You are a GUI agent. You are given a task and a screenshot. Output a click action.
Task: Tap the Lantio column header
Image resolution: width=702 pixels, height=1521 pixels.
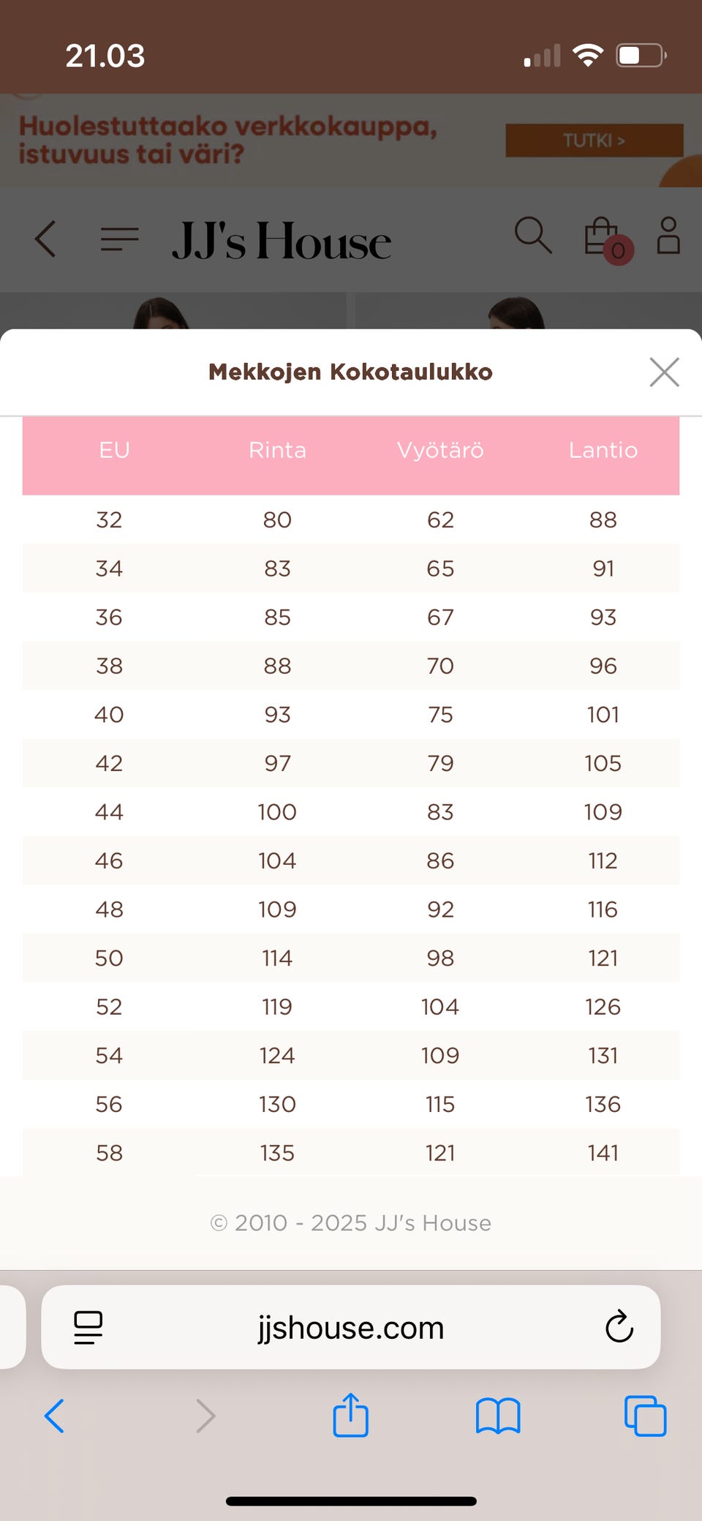[603, 450]
